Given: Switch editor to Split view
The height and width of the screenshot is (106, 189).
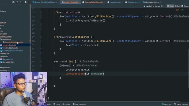Looking at the screenshot, I should click(177, 6).
